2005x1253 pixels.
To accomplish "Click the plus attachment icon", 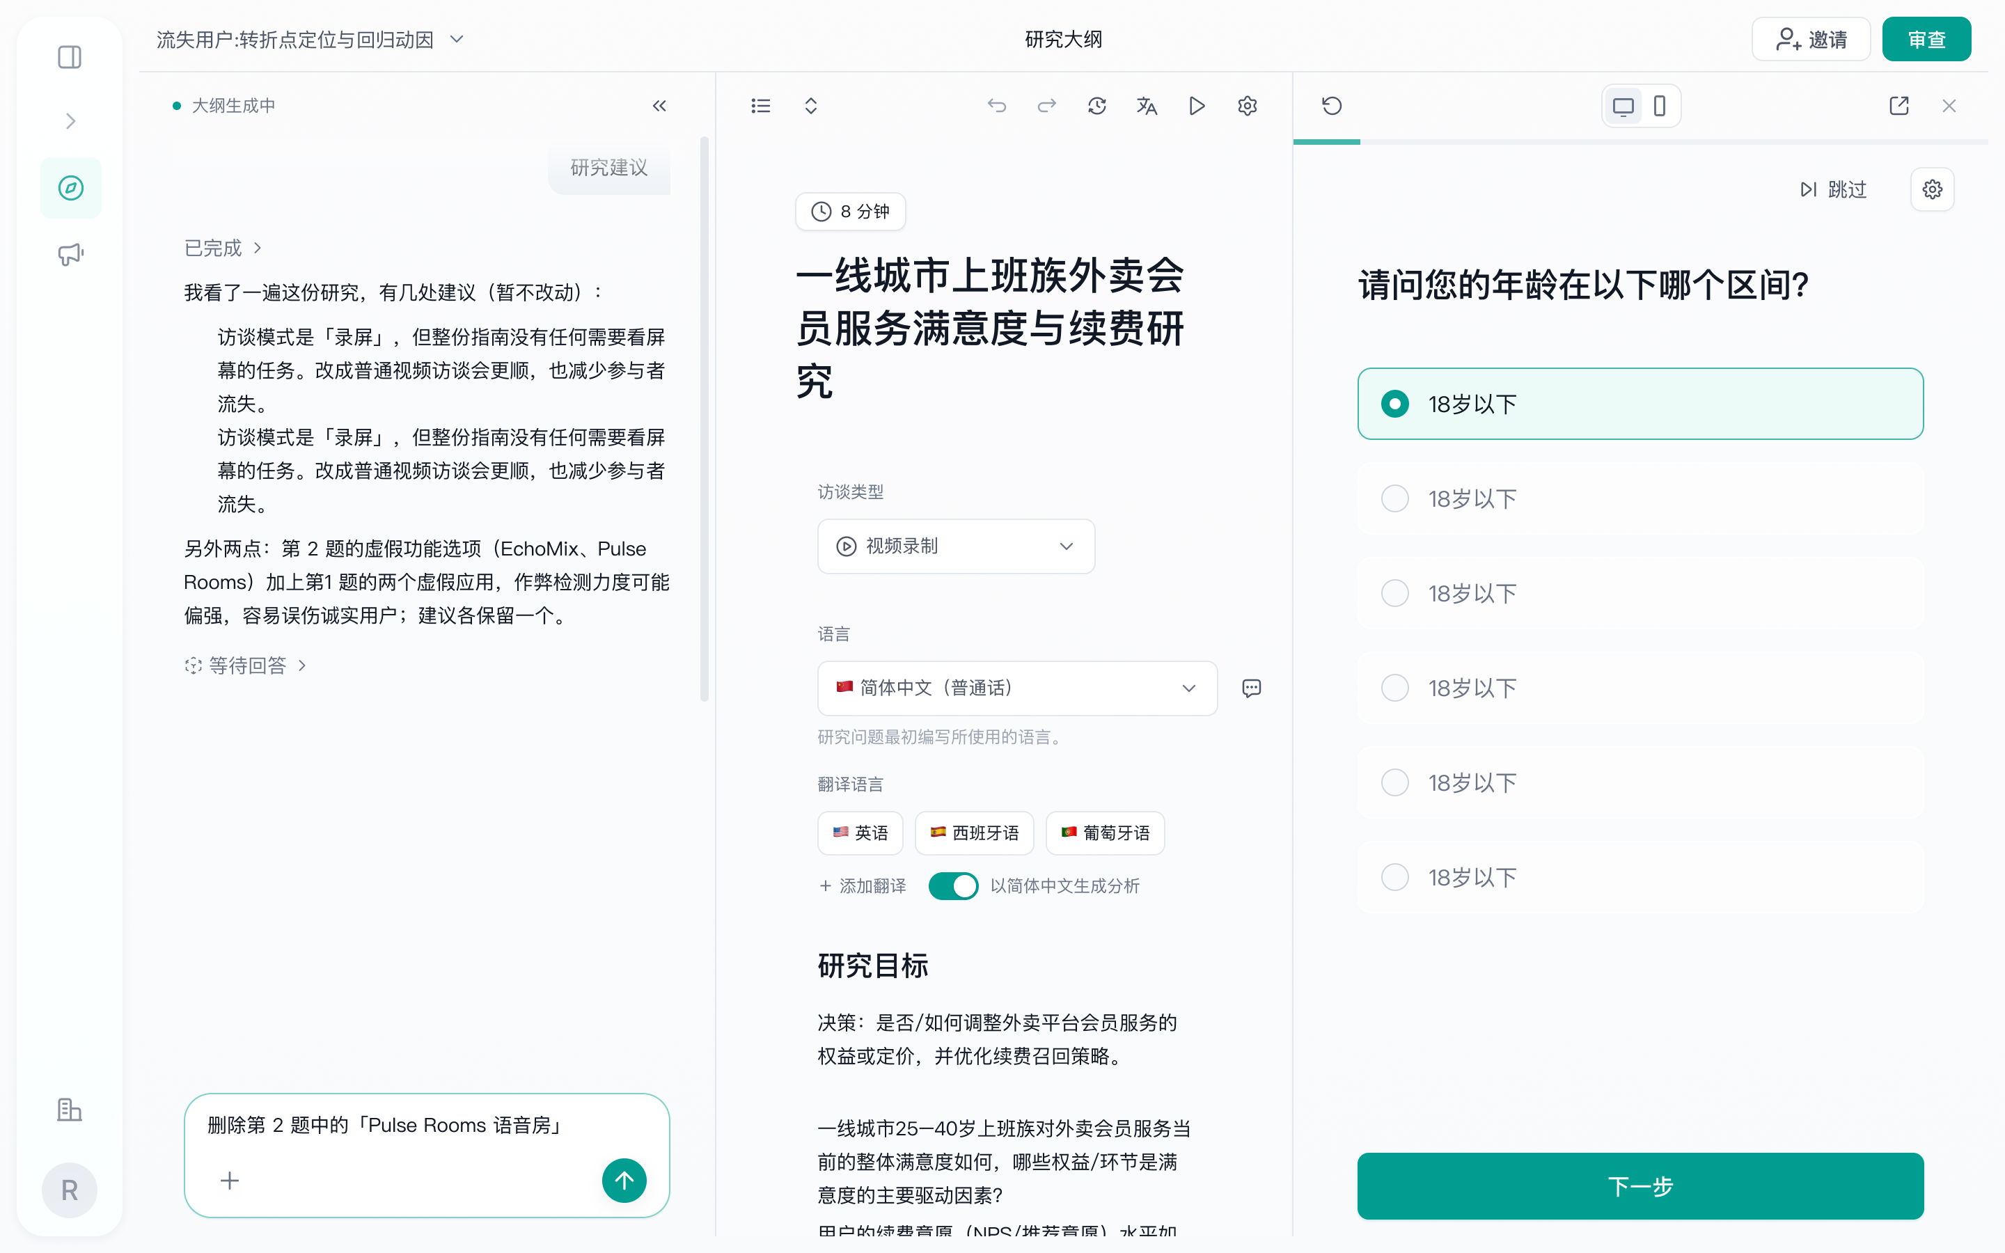I will 230,1180.
